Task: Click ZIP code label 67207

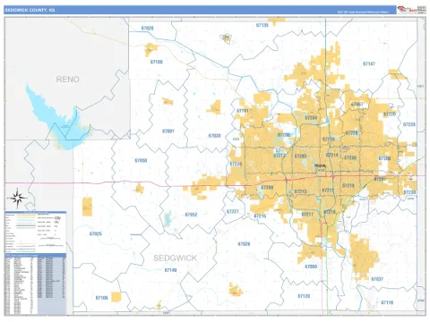Action: point(380,179)
